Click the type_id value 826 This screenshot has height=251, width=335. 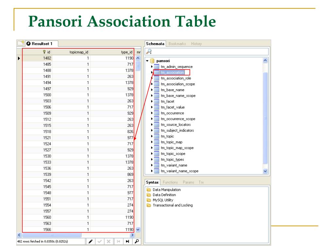[130, 131]
